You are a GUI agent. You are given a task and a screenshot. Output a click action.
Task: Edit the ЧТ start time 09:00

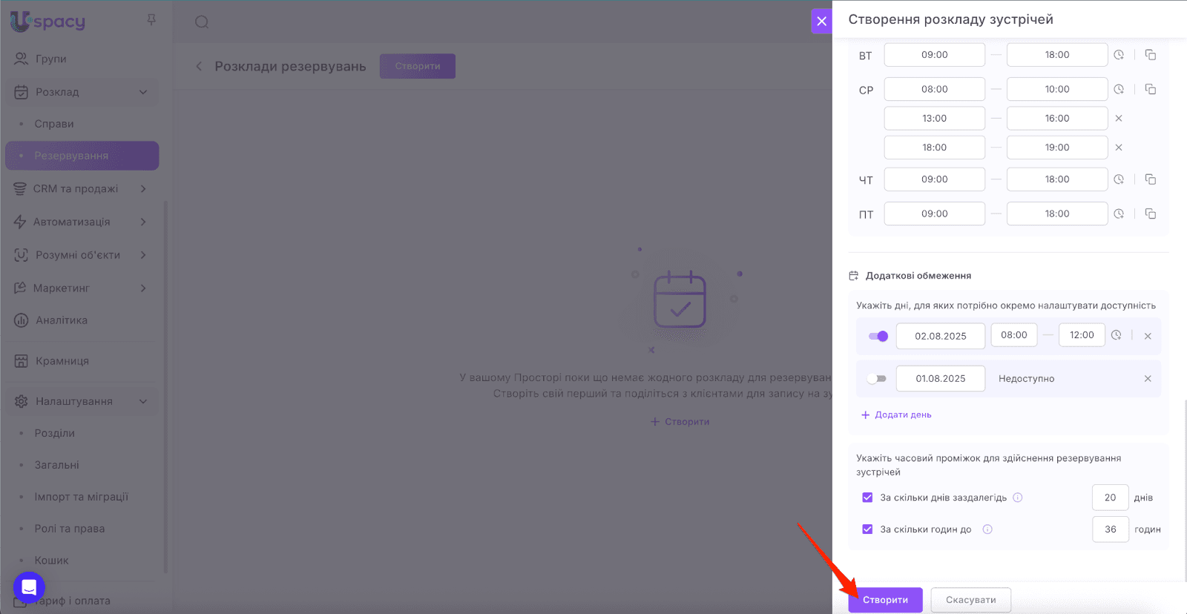point(935,179)
